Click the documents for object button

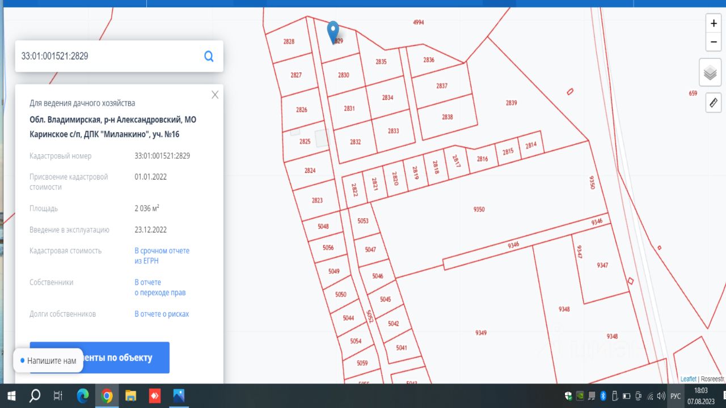coord(100,358)
